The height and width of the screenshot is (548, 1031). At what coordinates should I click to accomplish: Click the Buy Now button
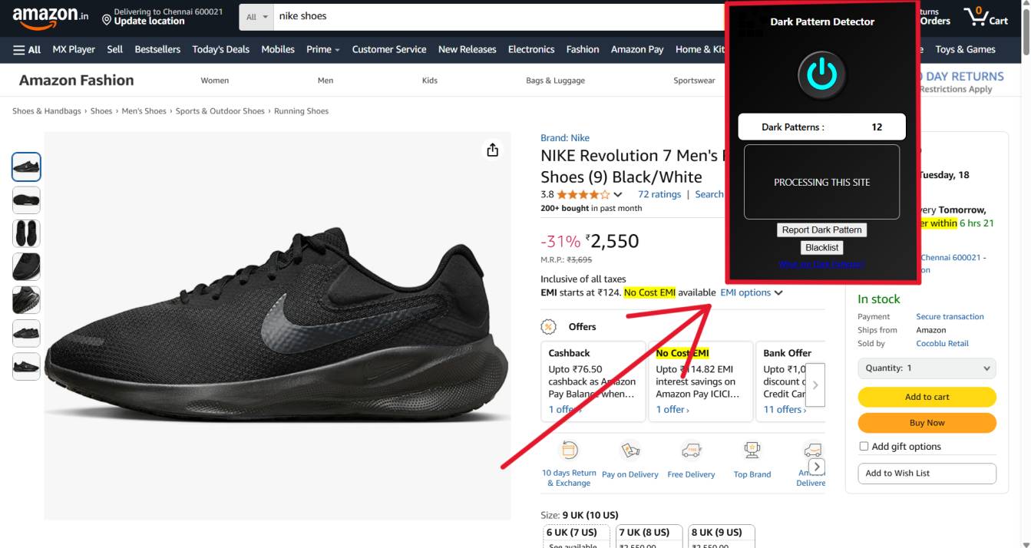coord(927,423)
